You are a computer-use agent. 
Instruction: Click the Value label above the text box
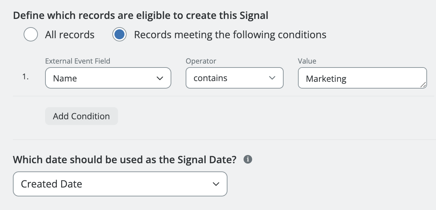(x=307, y=61)
